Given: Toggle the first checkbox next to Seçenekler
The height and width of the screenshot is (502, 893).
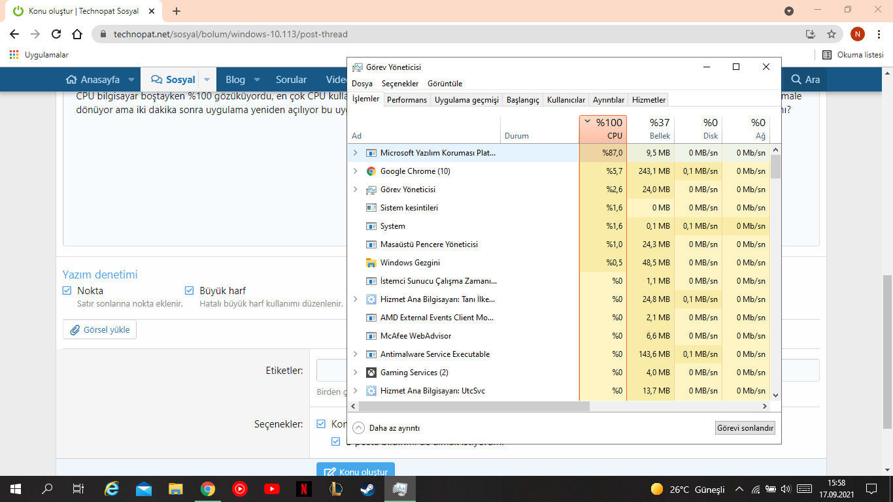Looking at the screenshot, I should click(x=321, y=424).
